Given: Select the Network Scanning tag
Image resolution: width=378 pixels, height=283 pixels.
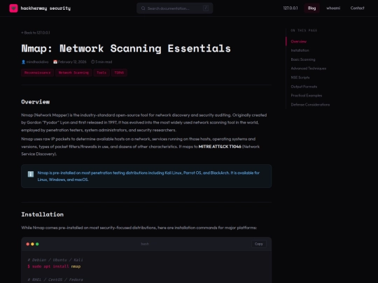Looking at the screenshot, I should [x=73, y=73].
